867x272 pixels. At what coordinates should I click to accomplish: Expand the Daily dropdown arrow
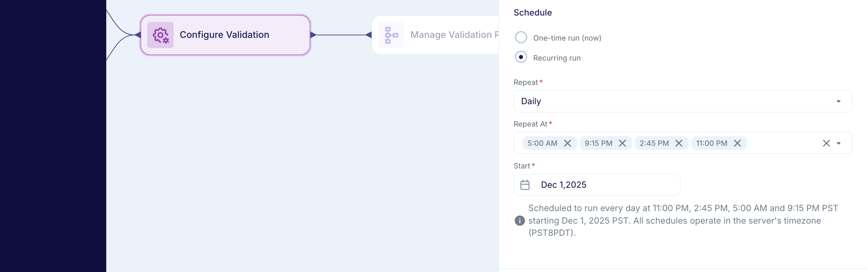point(839,101)
